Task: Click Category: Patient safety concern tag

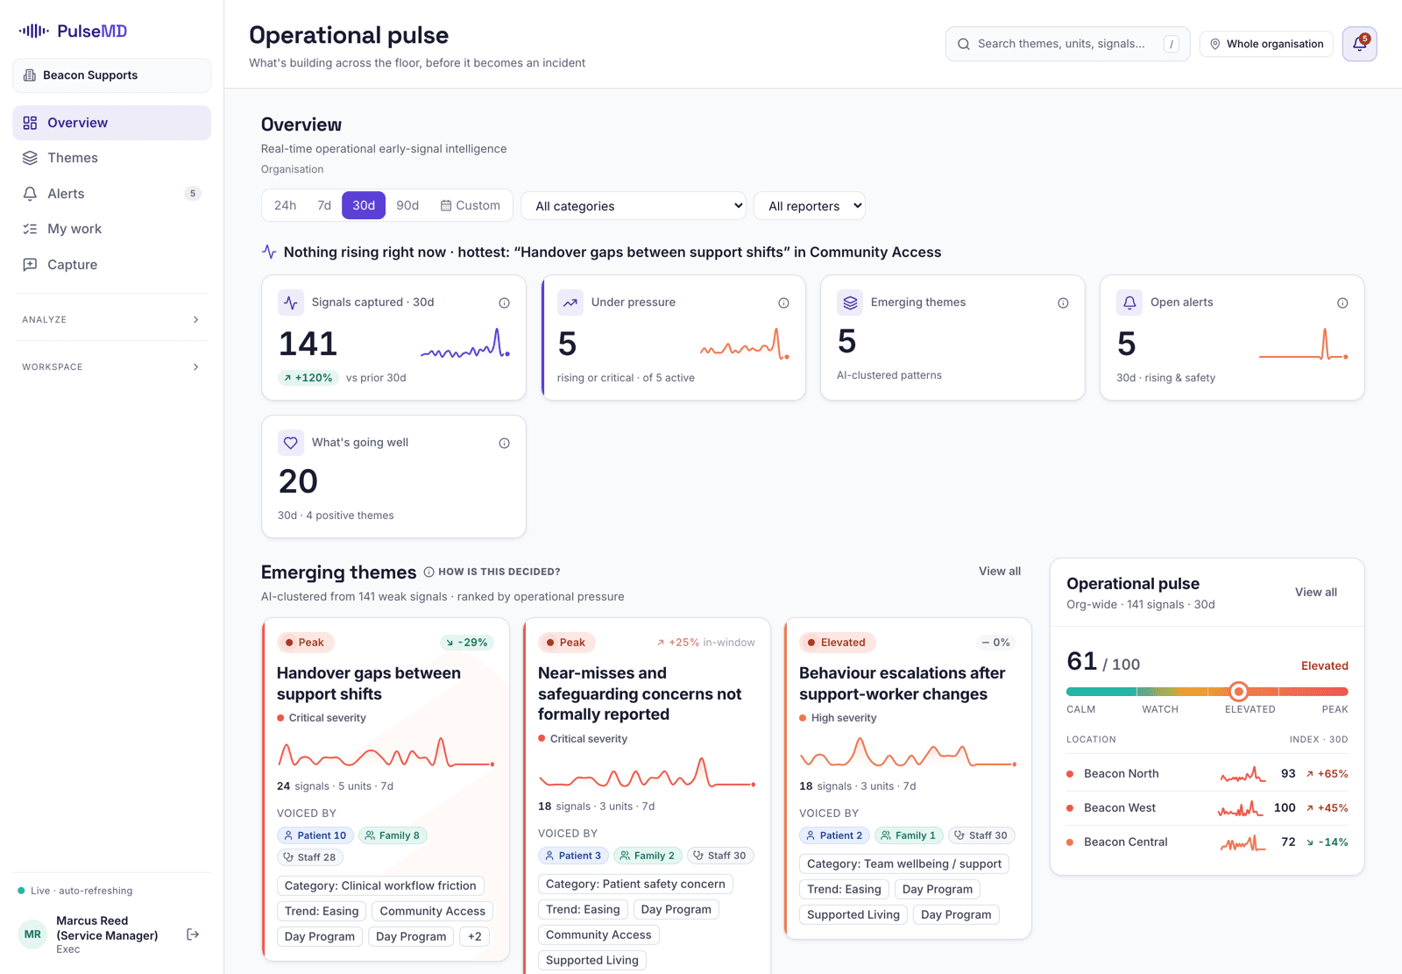Action: [x=635, y=885]
